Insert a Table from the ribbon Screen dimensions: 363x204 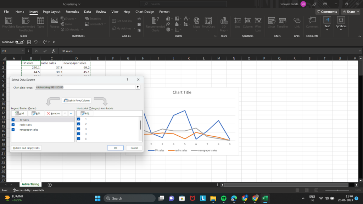[x=40, y=22]
